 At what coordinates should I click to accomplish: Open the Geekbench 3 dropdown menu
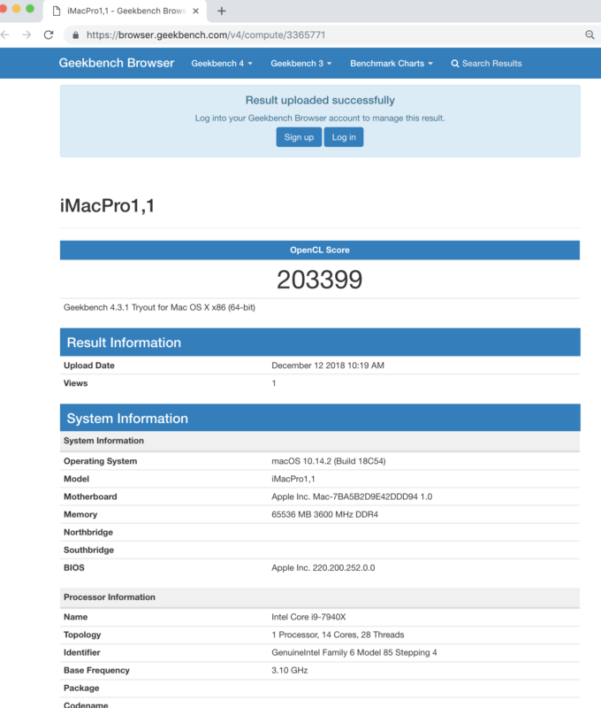click(300, 64)
